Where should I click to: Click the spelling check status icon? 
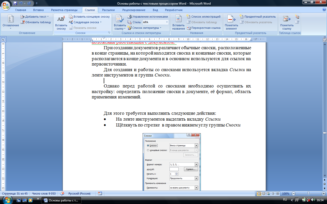click(x=62, y=194)
